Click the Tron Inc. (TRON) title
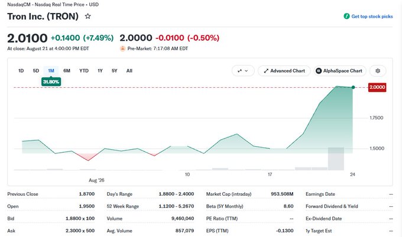 [43, 17]
